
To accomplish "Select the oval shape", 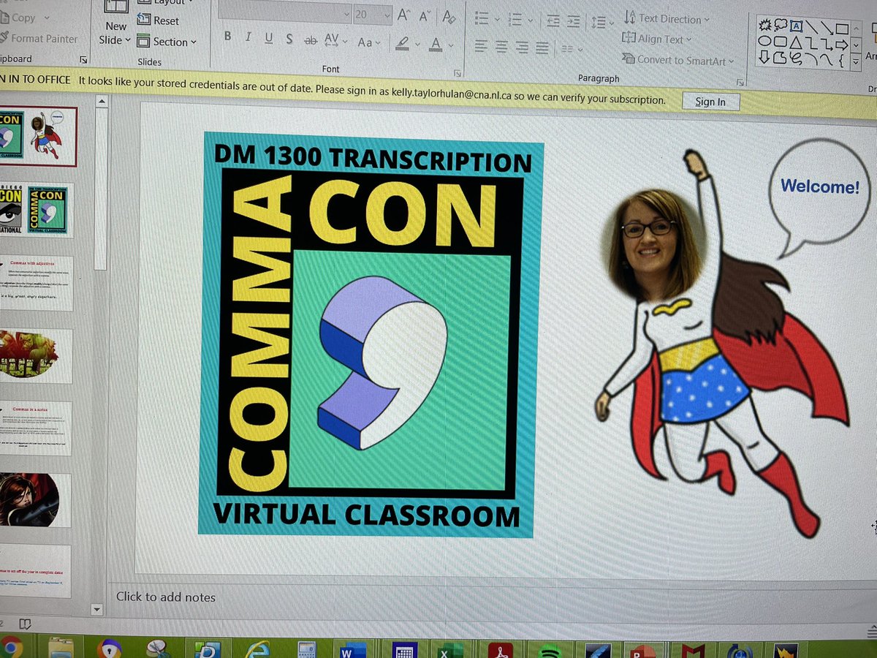I will pos(764,41).
